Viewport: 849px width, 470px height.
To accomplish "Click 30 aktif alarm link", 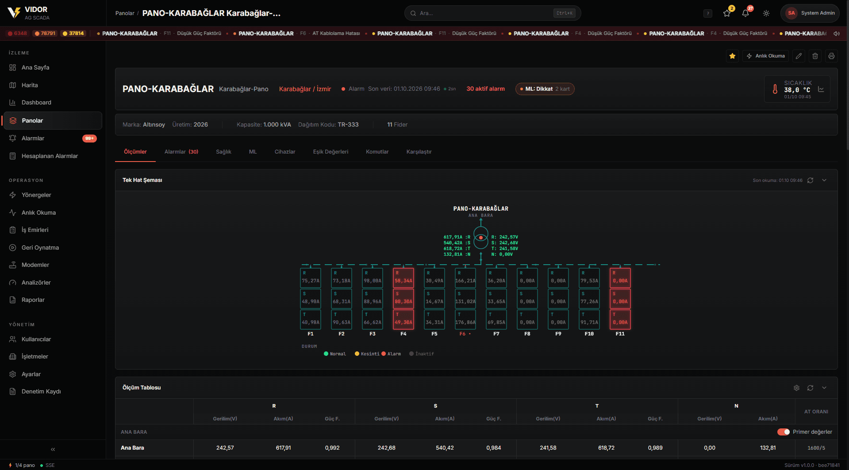I will (485, 89).
